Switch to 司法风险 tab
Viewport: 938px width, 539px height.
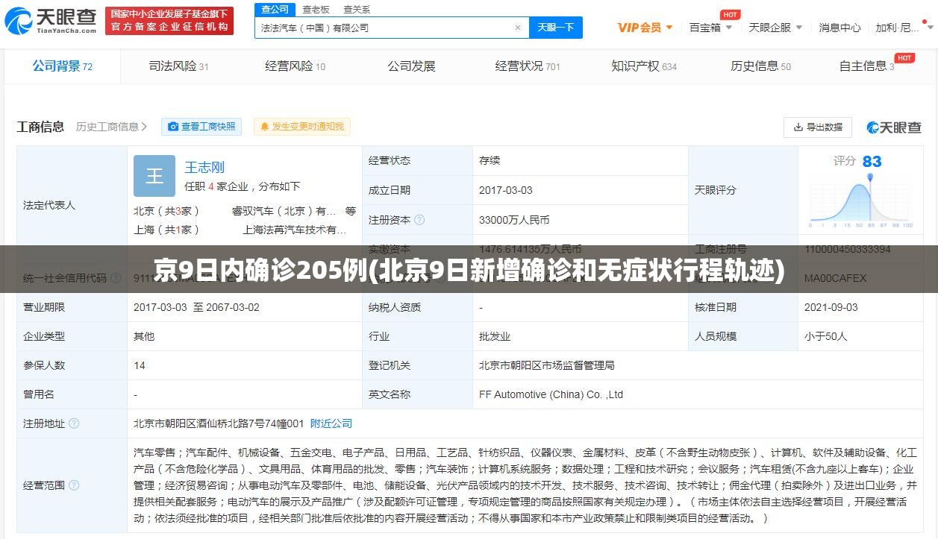178,66
